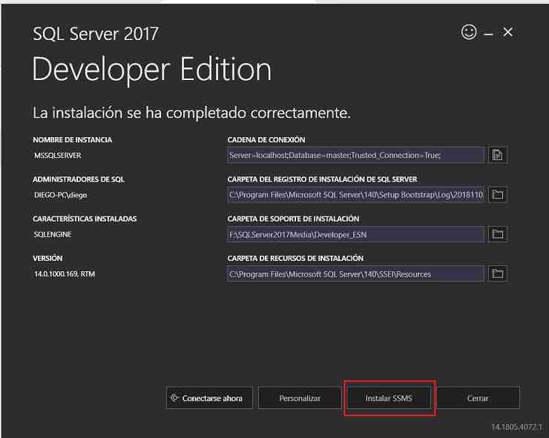
Task: Click the installer build number 14.1805.4072.1
Action: click(516, 427)
